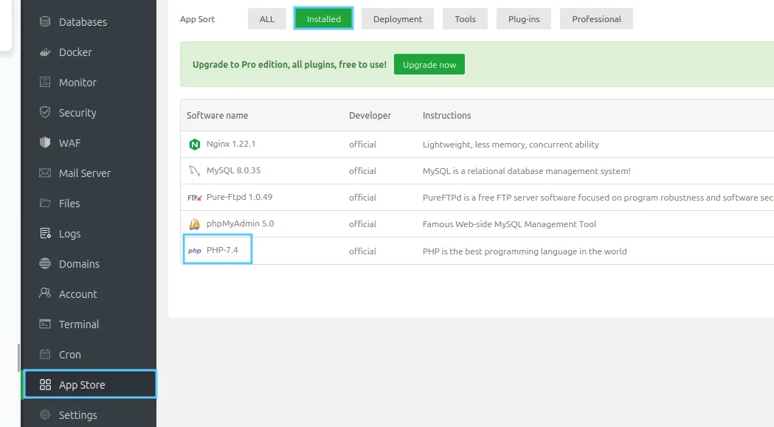Click Nginx description 'Lightweight, less memory' text

511,144
